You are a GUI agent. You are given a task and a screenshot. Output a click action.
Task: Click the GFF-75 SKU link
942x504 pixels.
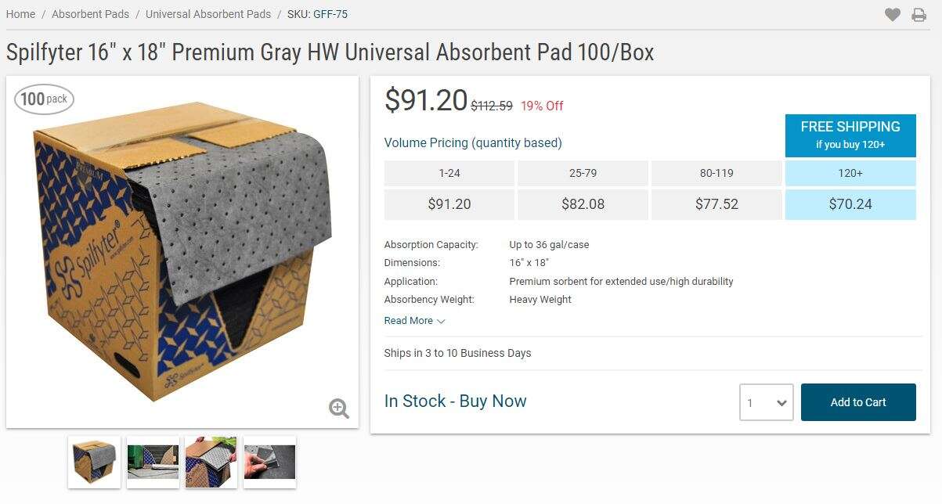pos(330,14)
